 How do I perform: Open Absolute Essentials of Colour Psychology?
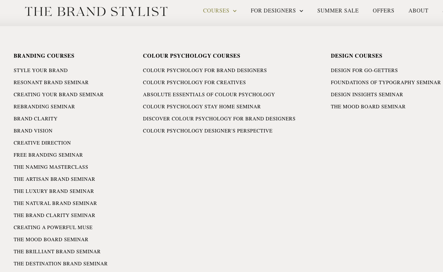[x=209, y=95]
